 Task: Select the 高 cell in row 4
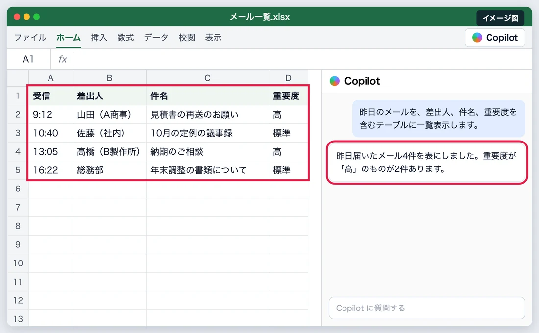click(x=288, y=151)
